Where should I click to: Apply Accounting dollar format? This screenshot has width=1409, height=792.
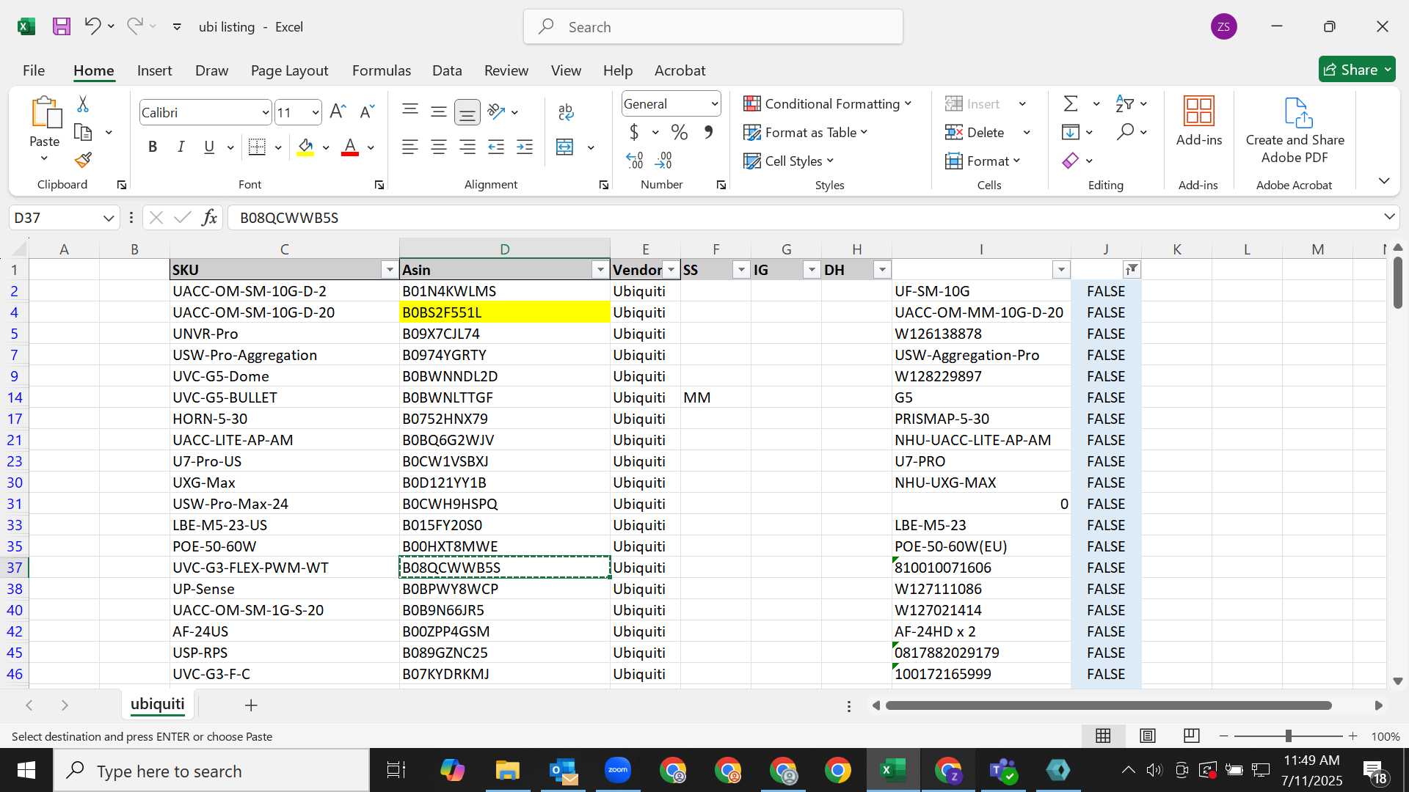pos(634,132)
